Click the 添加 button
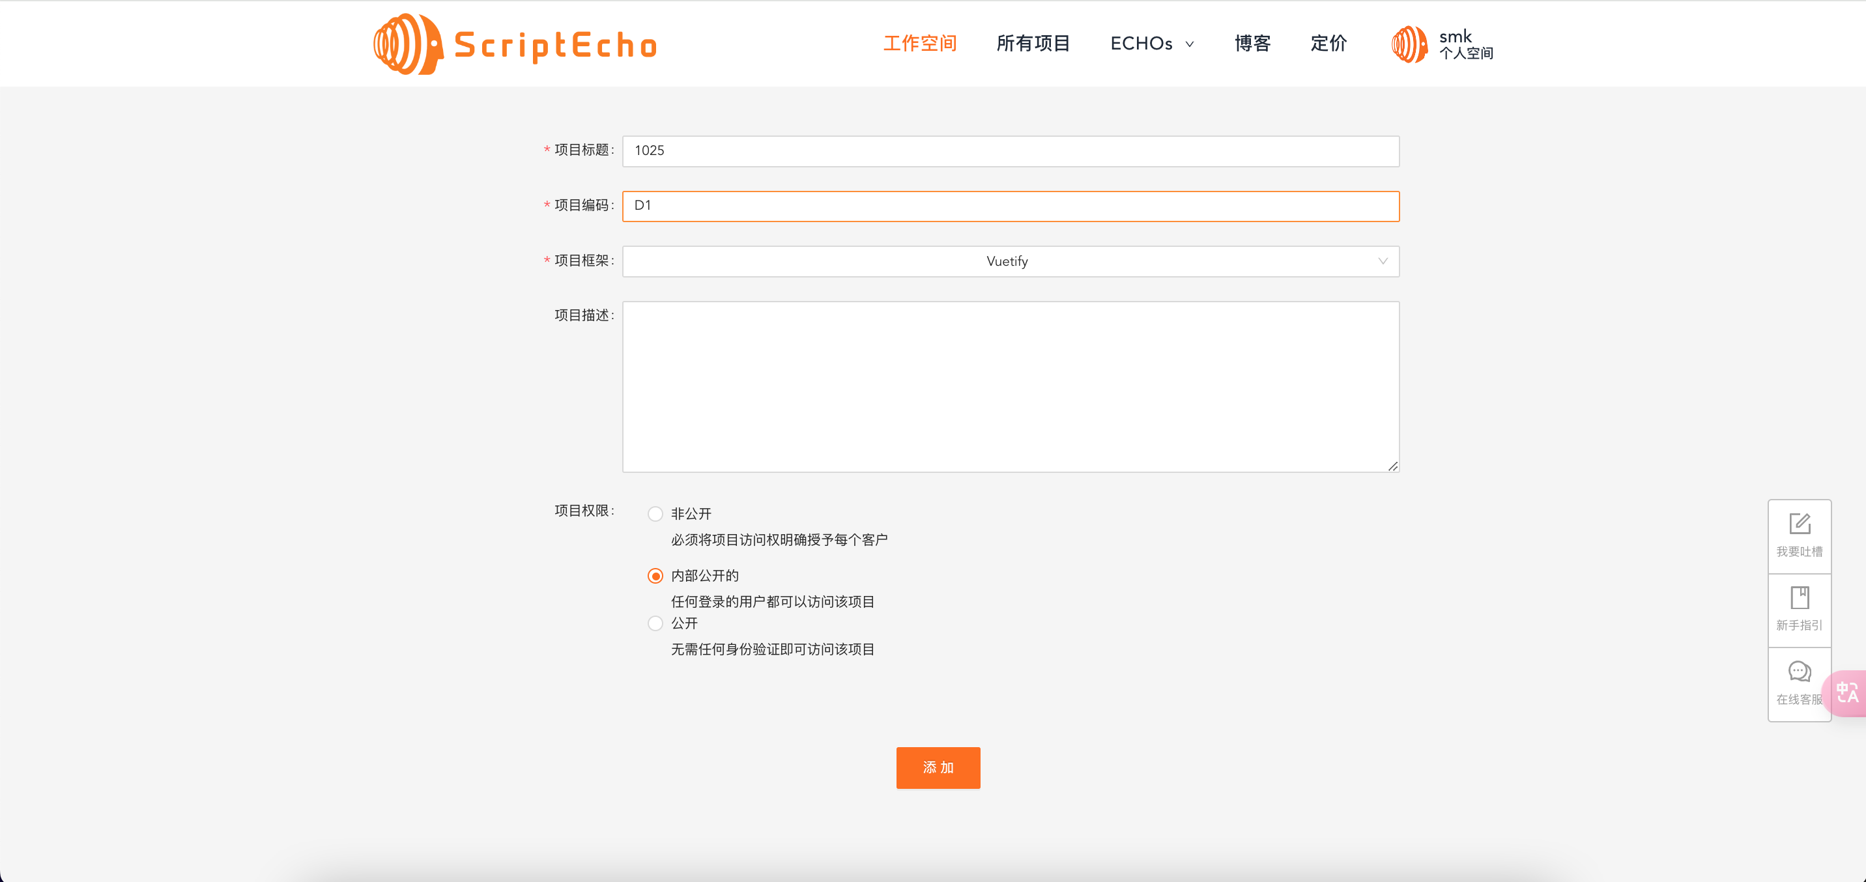Viewport: 1866px width, 882px height. (x=938, y=767)
